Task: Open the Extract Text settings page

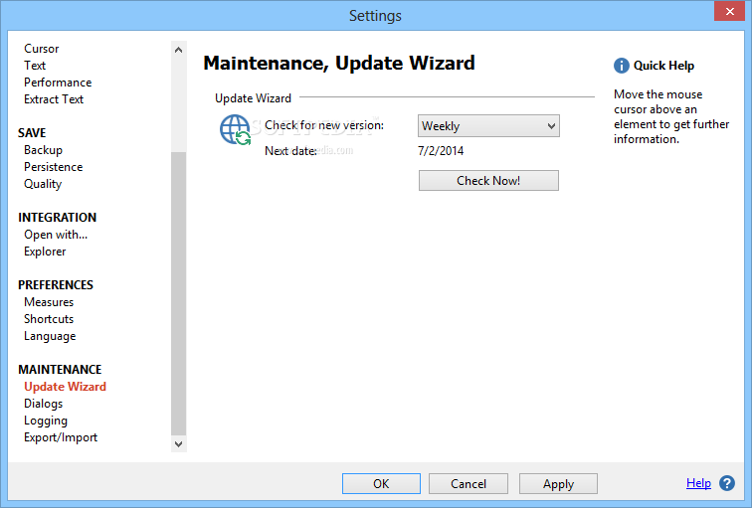Action: click(x=54, y=99)
